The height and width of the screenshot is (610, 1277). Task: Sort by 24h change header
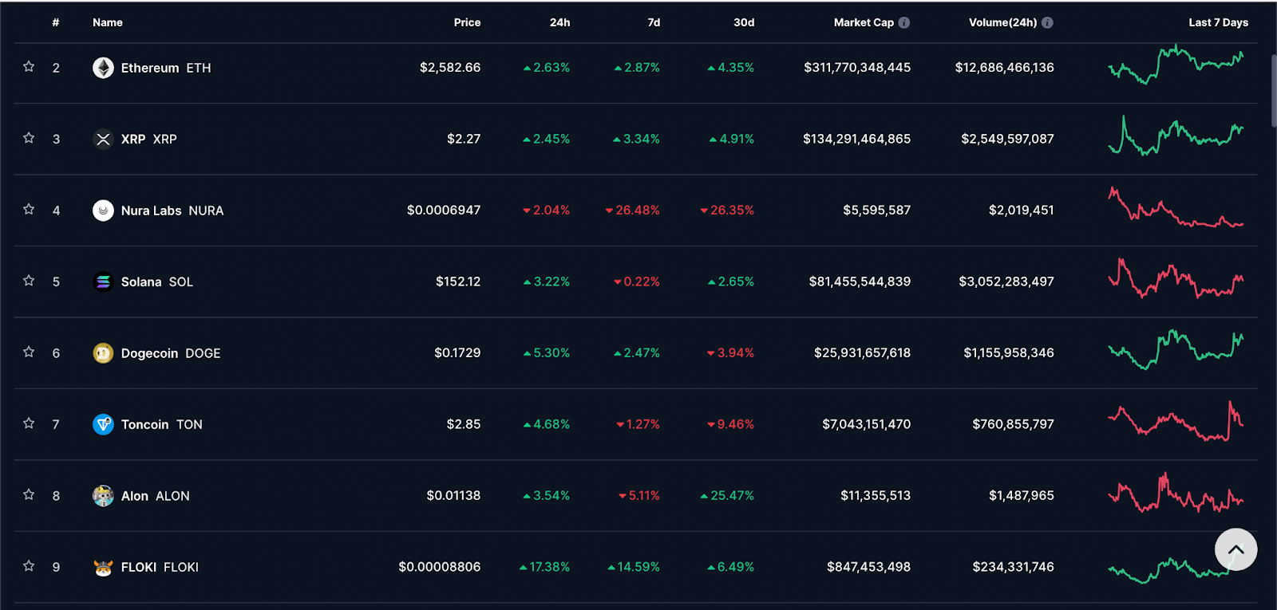(x=559, y=22)
